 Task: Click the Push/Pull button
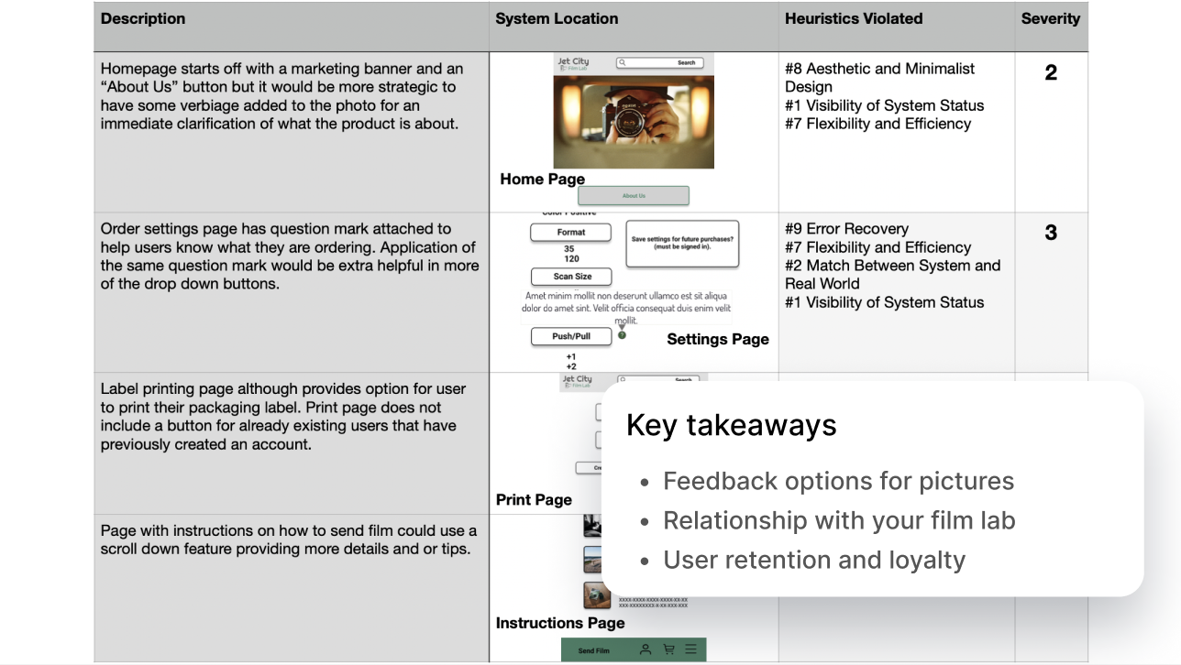pyautogui.click(x=571, y=336)
